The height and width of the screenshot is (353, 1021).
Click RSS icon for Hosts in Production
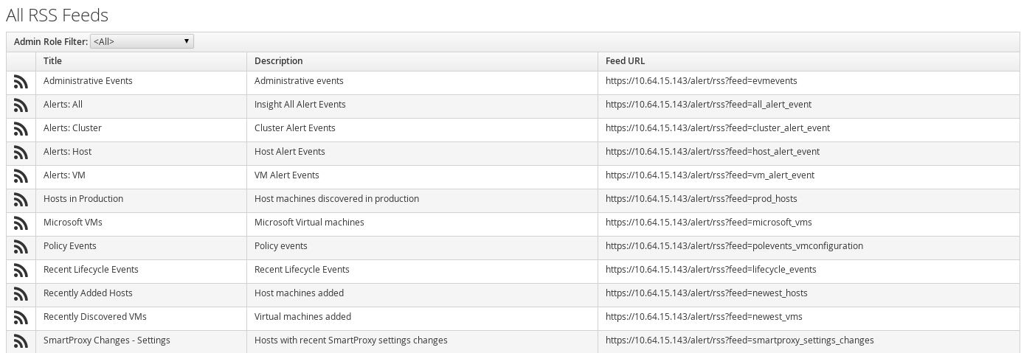click(21, 200)
